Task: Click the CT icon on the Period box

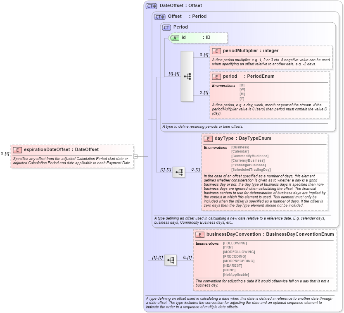Action: pyautogui.click(x=166, y=27)
